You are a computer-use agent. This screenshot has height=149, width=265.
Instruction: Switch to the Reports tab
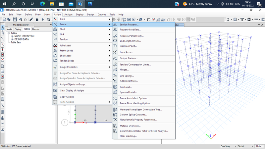click(36, 29)
